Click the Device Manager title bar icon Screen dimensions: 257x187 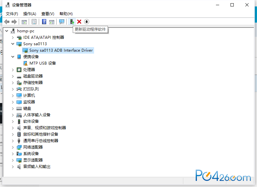tap(7, 5)
